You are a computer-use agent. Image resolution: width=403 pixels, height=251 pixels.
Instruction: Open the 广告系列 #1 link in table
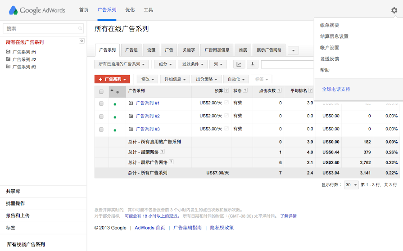click(148, 103)
